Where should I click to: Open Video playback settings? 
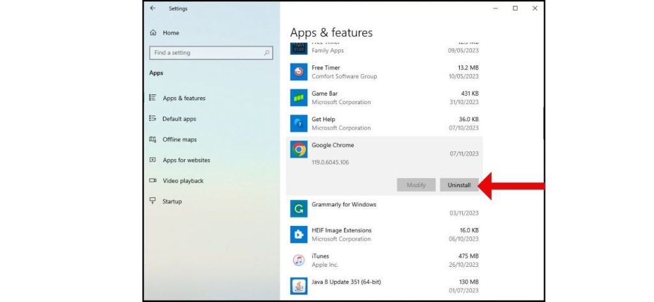(x=183, y=181)
